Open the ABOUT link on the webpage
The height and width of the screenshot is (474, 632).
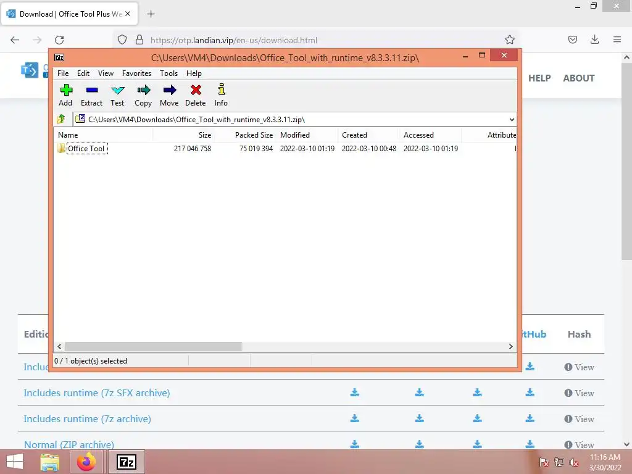[579, 78]
